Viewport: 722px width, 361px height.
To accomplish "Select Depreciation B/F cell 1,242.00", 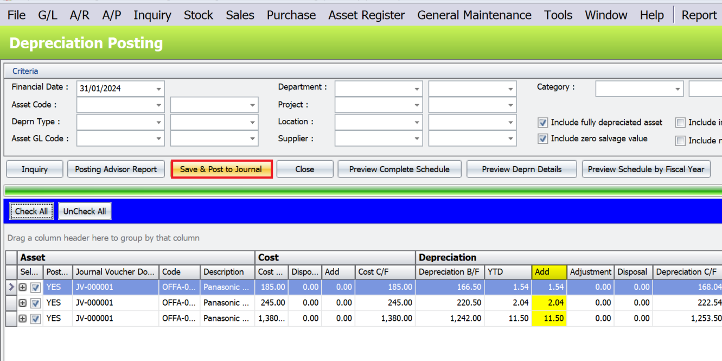I will coord(450,319).
